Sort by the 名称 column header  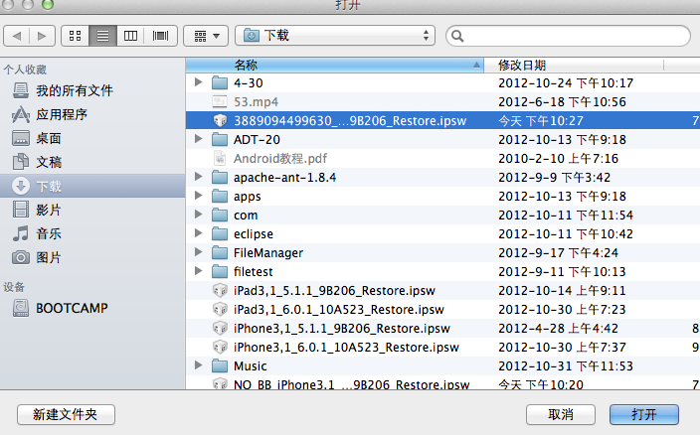pos(335,66)
